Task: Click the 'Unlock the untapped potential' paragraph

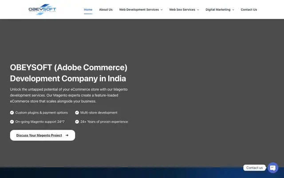Action: 69,95
